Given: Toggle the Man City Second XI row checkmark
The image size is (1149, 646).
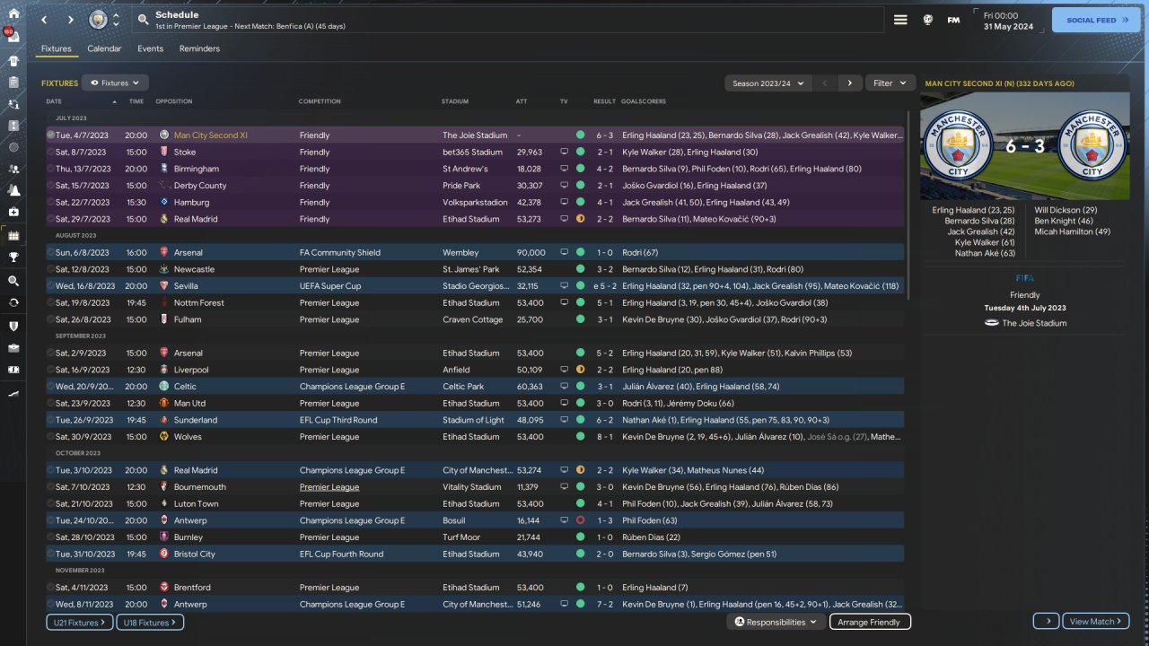Looking at the screenshot, I should tap(50, 135).
